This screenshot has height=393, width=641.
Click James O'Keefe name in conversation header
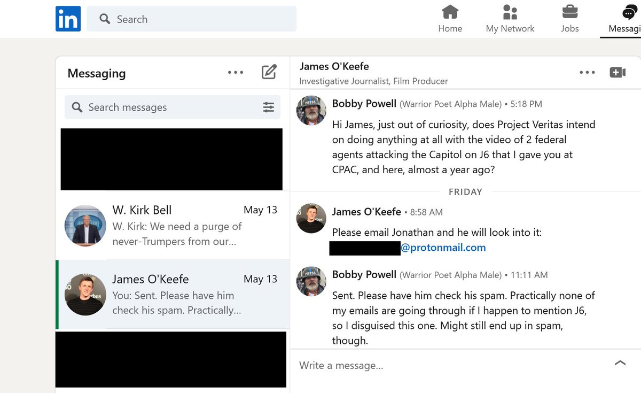pos(334,66)
